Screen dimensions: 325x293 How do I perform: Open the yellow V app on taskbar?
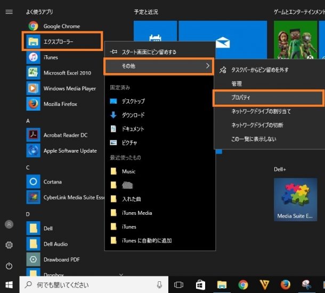264,285
